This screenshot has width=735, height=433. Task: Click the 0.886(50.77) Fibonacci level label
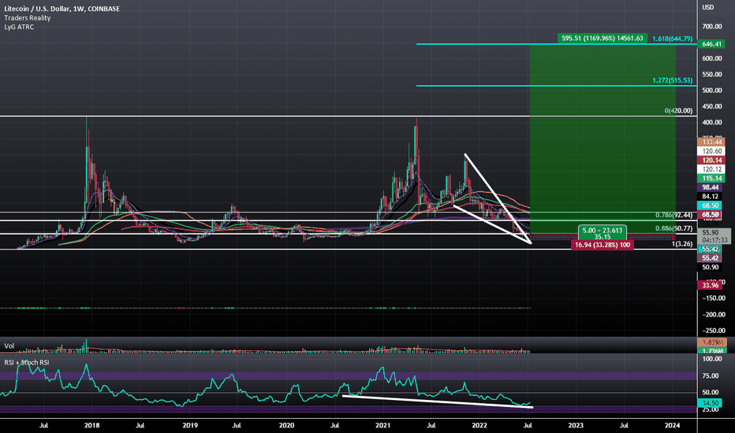pyautogui.click(x=673, y=228)
